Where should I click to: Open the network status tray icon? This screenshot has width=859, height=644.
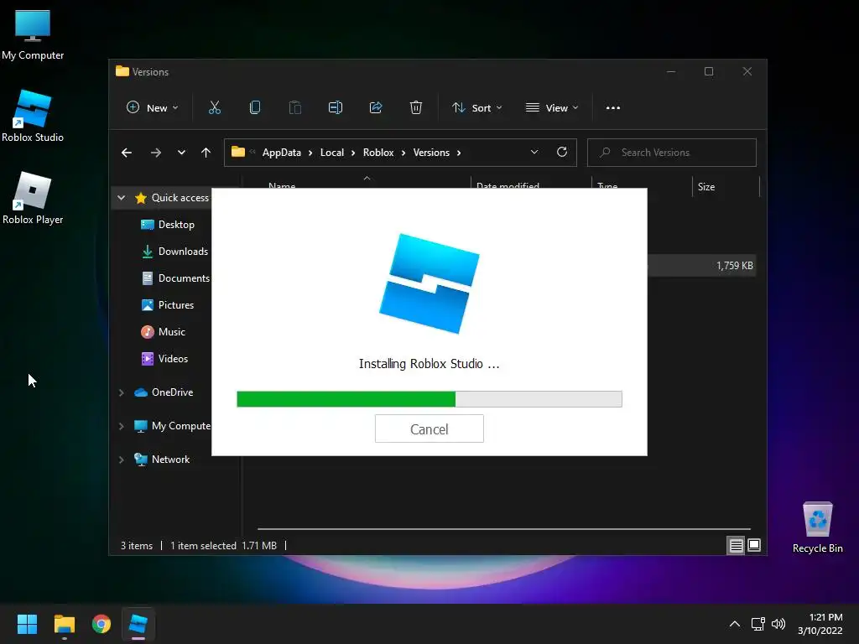(758, 624)
